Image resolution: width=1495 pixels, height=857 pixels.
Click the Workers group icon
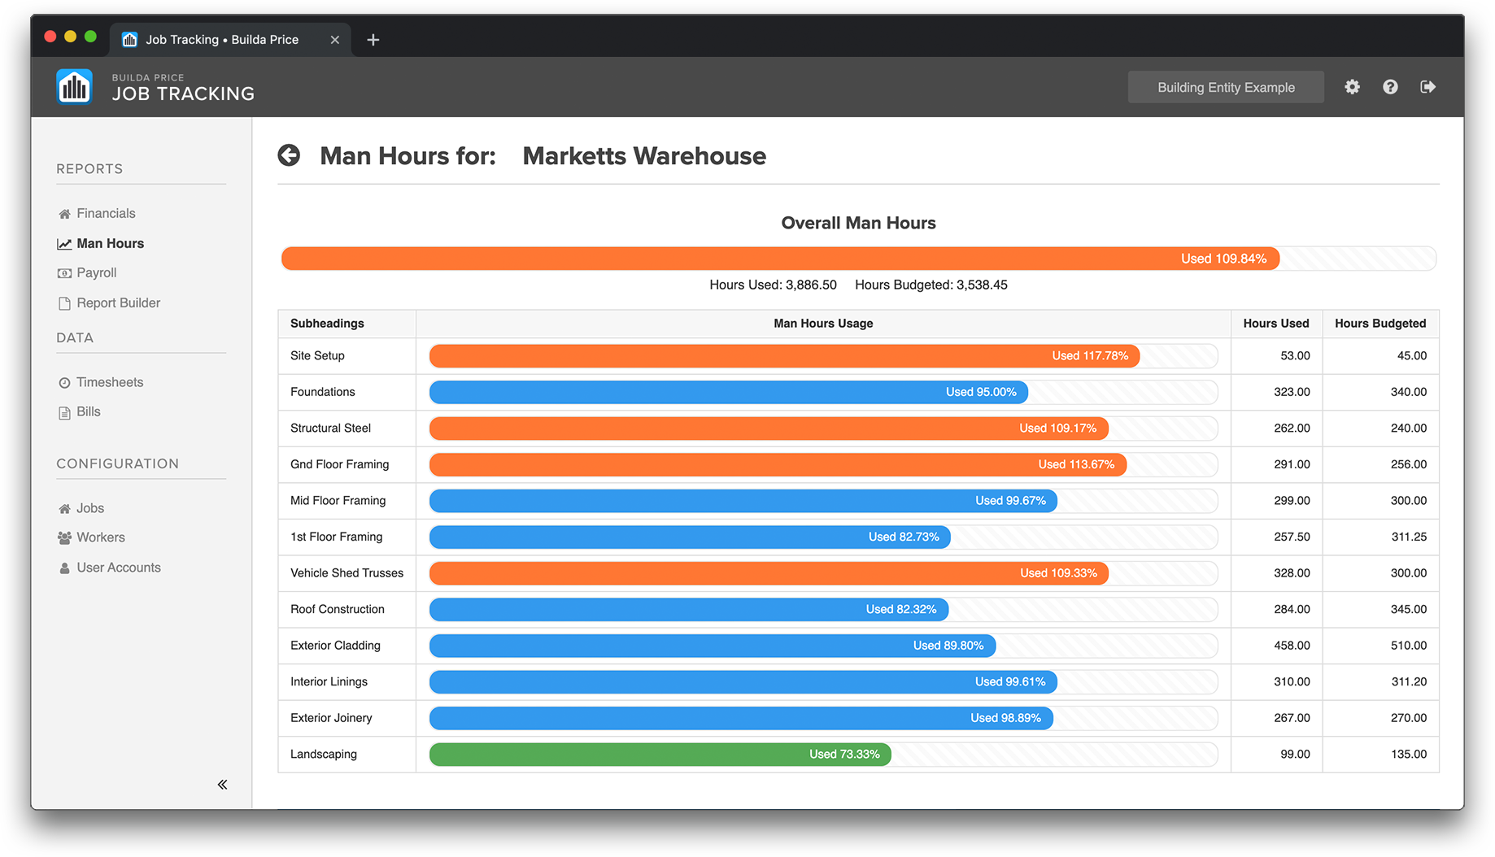[64, 538]
